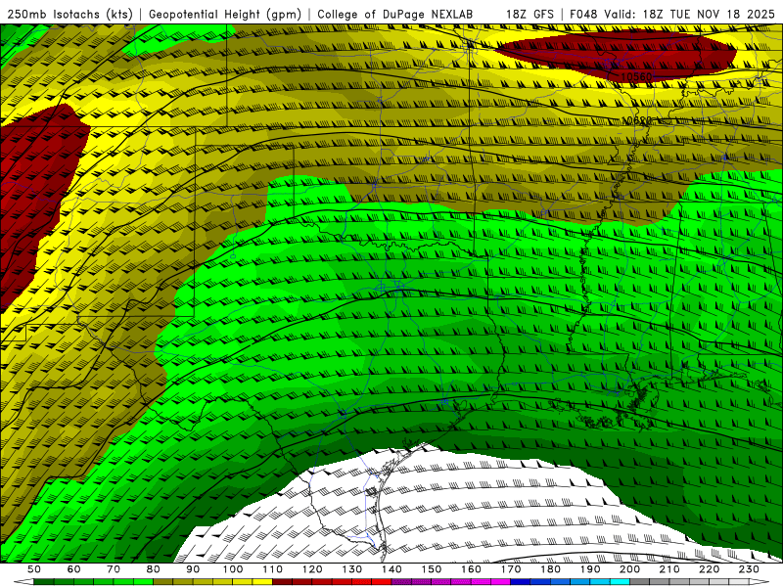Image resolution: width=783 pixels, height=587 pixels.
Task: Click the 'F048' forecast hour label
Action: 584,14
